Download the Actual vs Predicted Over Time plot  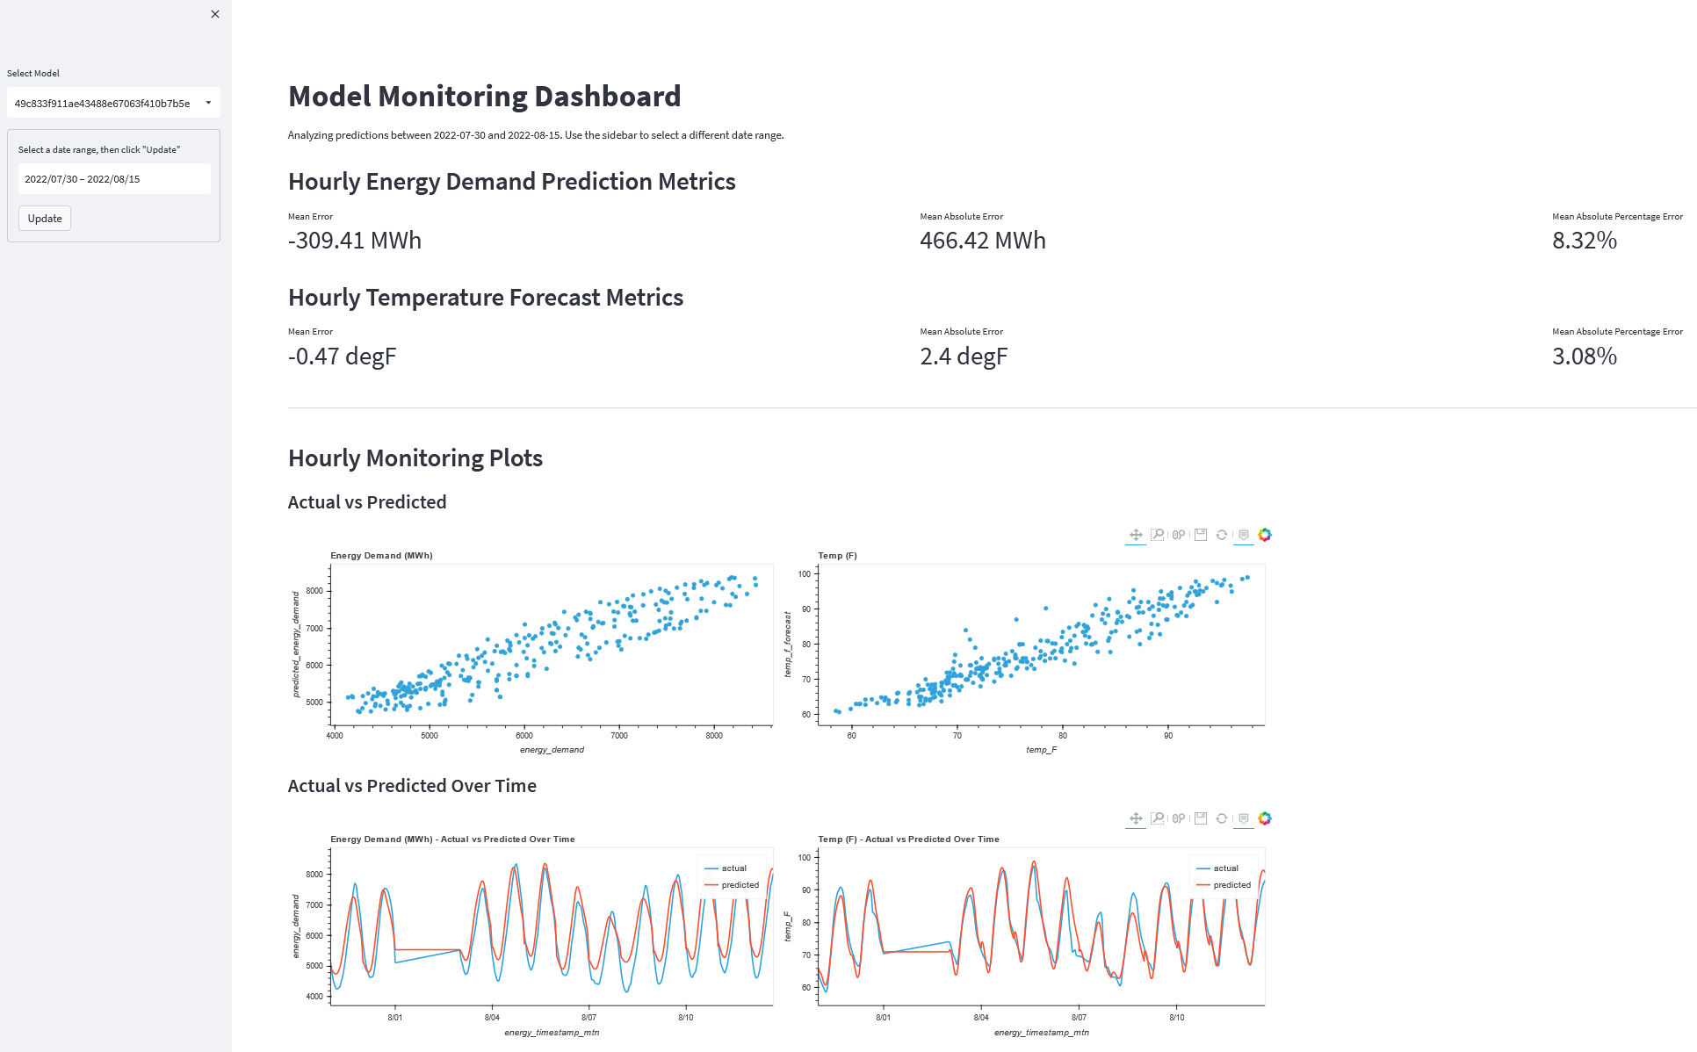(1200, 818)
